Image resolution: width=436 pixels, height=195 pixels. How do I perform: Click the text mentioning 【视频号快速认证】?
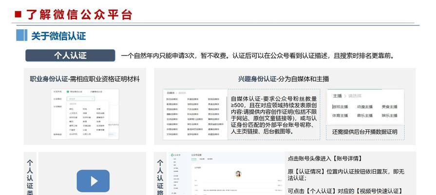click(345, 191)
